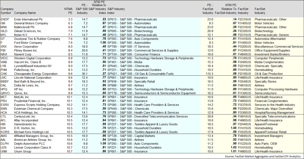Click Bed Bath & Beyond Inc. name

tap(30, 81)
